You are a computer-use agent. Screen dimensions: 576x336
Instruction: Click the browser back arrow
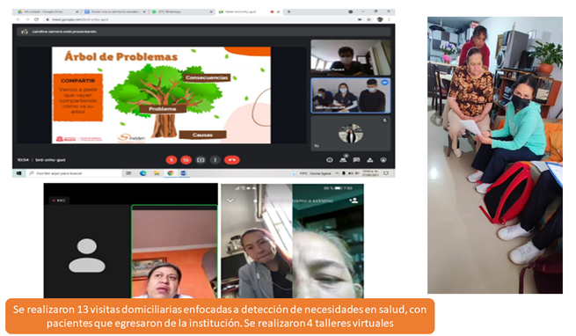(x=18, y=19)
